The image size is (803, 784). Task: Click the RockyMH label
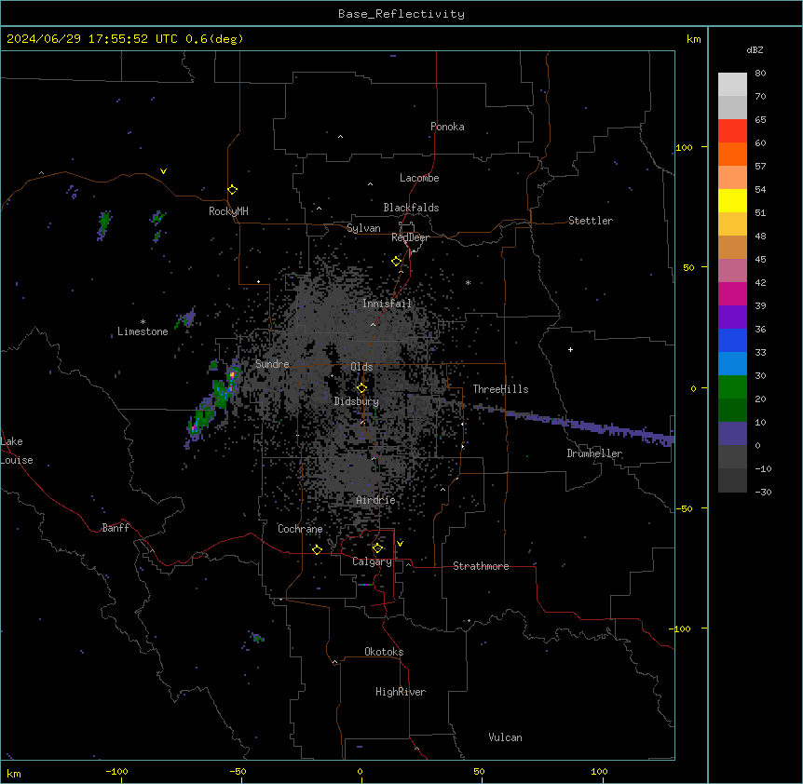click(x=228, y=211)
